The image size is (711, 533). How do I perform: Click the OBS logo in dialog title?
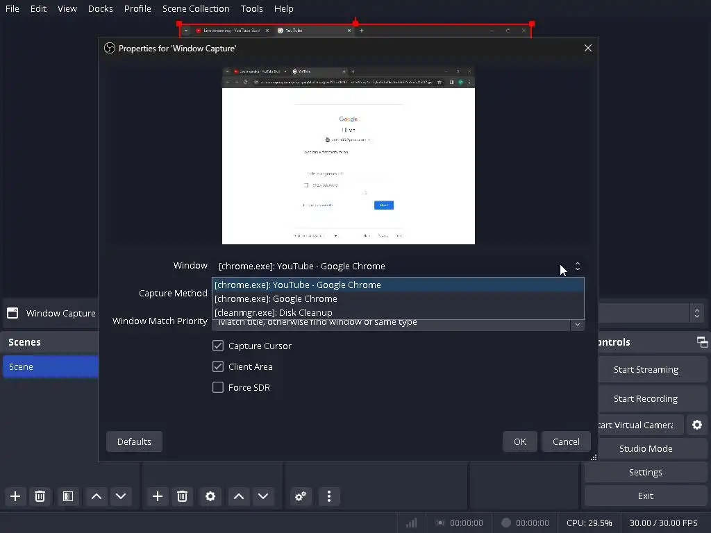pyautogui.click(x=110, y=48)
